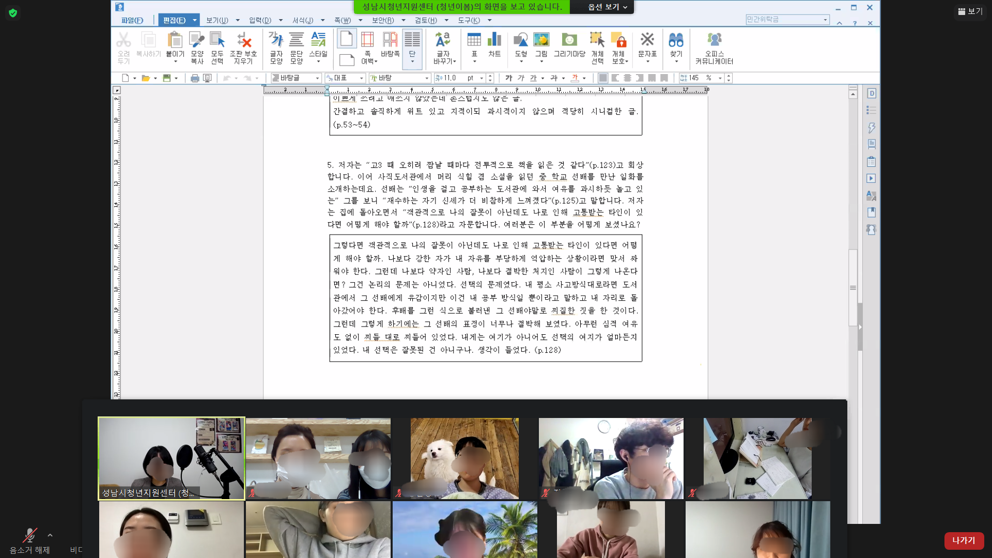Image resolution: width=992 pixels, height=558 pixels.
Task: Click the red 나가기 (Leave) button
Action: click(x=964, y=540)
